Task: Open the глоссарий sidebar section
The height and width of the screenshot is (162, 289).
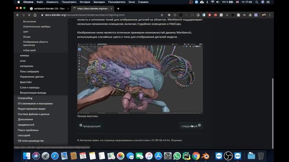Action: tap(24, 135)
